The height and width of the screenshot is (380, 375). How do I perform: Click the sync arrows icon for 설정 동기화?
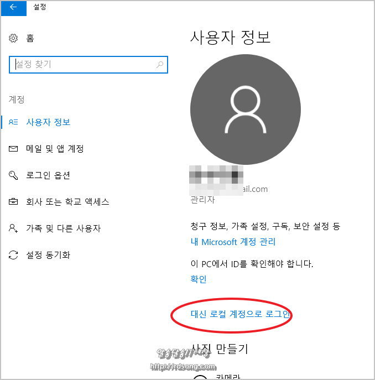pyautogui.click(x=13, y=255)
